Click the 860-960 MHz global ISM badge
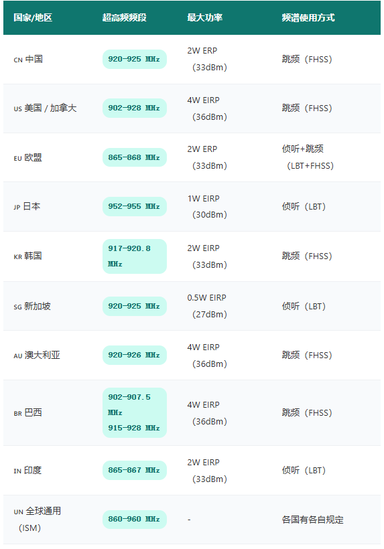This screenshot has width=384, height=549. 135,520
